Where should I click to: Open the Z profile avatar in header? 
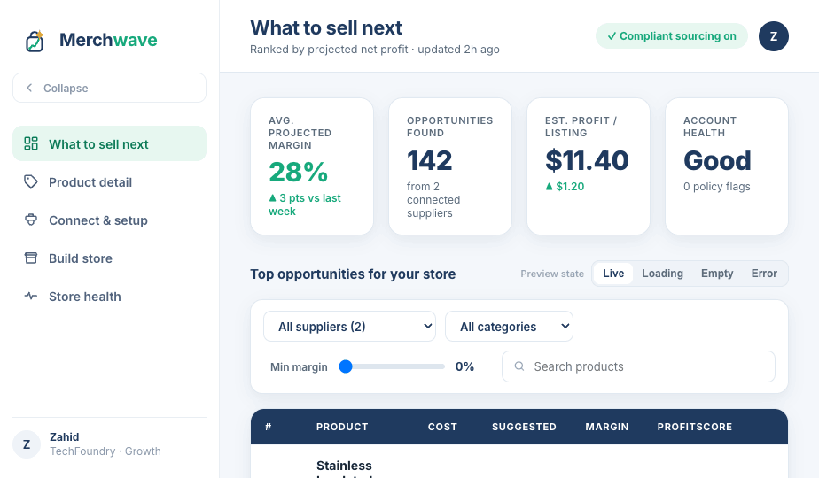click(774, 36)
